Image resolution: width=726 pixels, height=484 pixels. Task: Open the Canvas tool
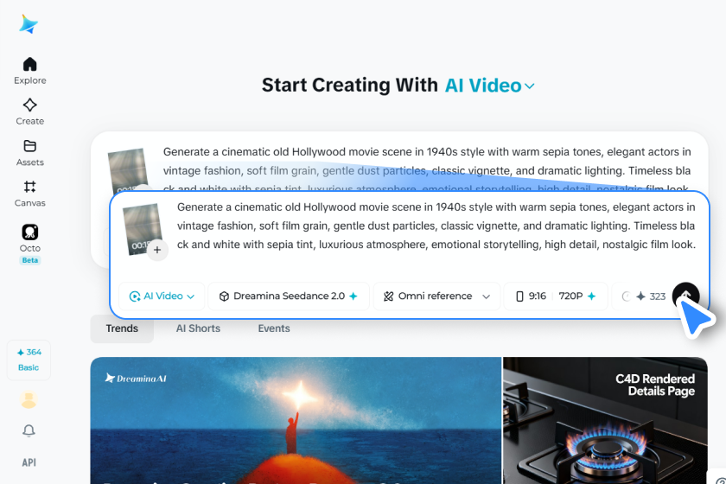coord(29,194)
